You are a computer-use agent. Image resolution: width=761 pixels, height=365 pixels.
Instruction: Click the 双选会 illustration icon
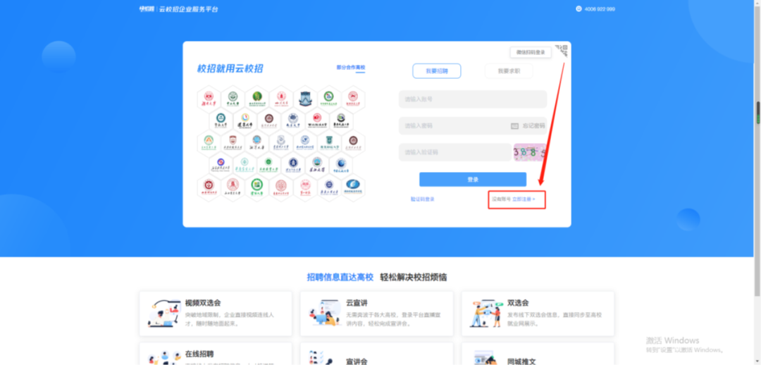tap(485, 313)
